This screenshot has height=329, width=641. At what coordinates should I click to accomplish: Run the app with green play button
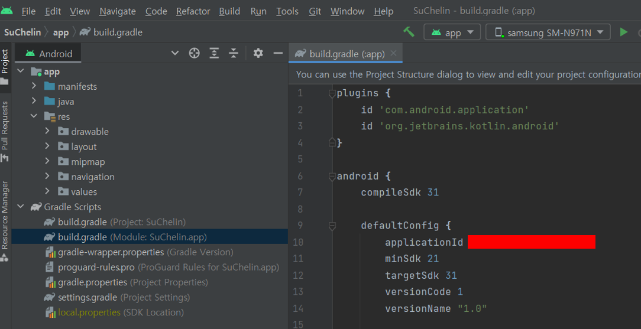pyautogui.click(x=623, y=32)
